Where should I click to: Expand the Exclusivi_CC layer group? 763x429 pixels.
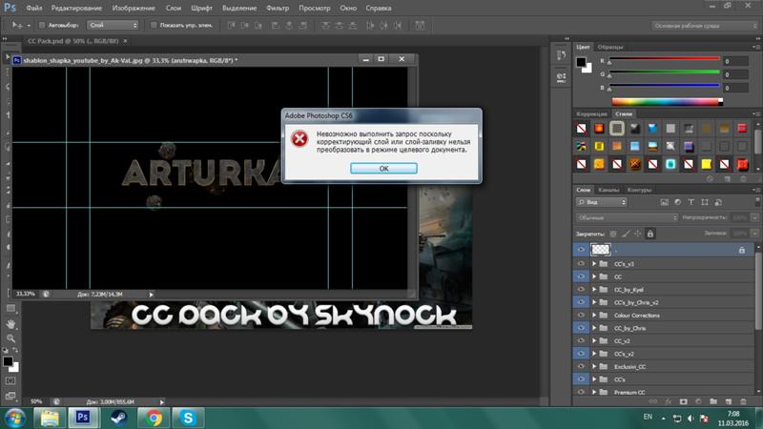tap(594, 366)
